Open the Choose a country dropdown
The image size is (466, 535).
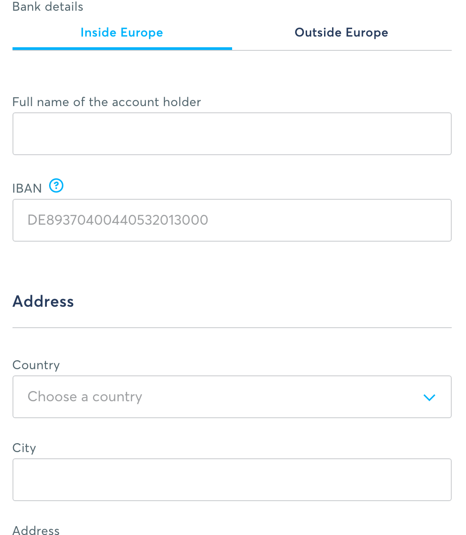232,397
